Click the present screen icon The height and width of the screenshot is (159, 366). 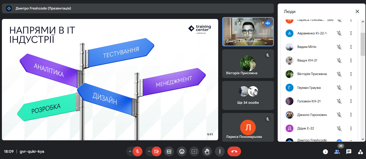coord(194,151)
